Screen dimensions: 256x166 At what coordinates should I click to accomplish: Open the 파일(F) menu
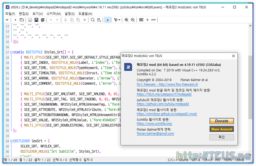(10, 14)
